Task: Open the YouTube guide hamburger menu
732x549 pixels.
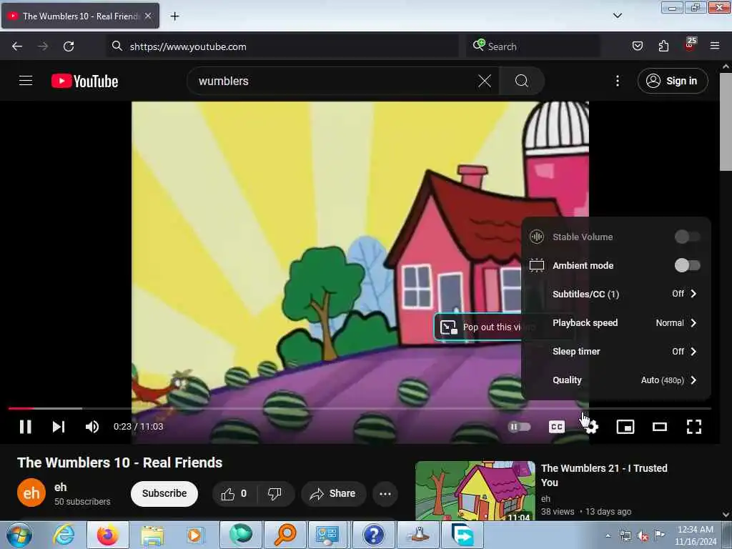Action: (x=26, y=81)
